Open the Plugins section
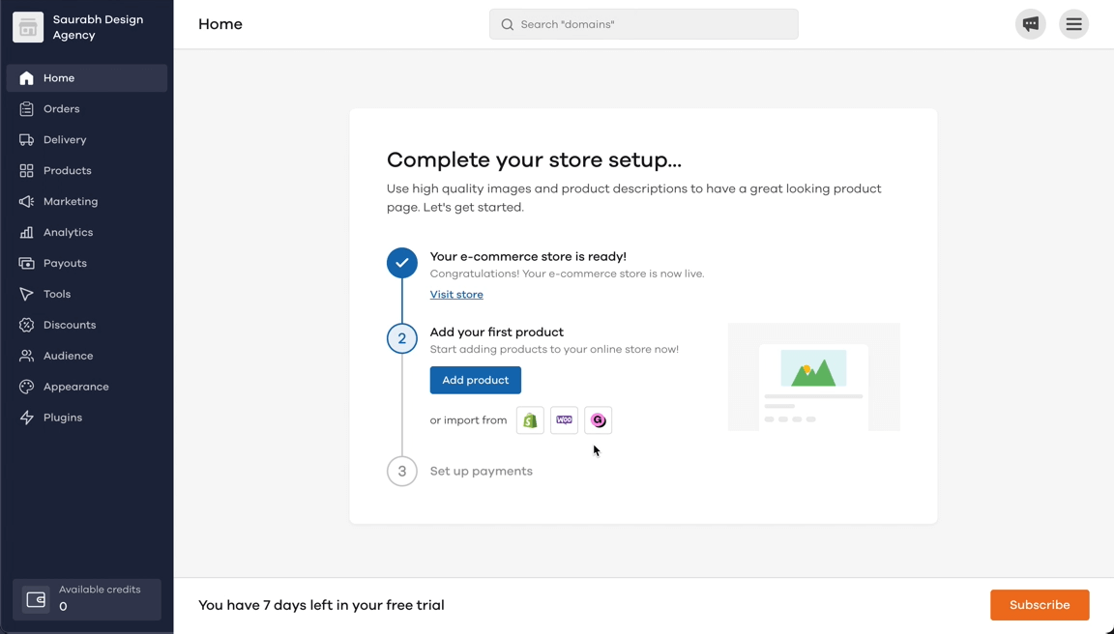1114x634 pixels. [62, 418]
